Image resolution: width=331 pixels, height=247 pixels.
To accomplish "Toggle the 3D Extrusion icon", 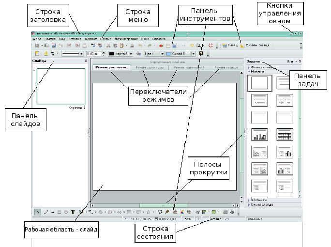I will 225,212.
